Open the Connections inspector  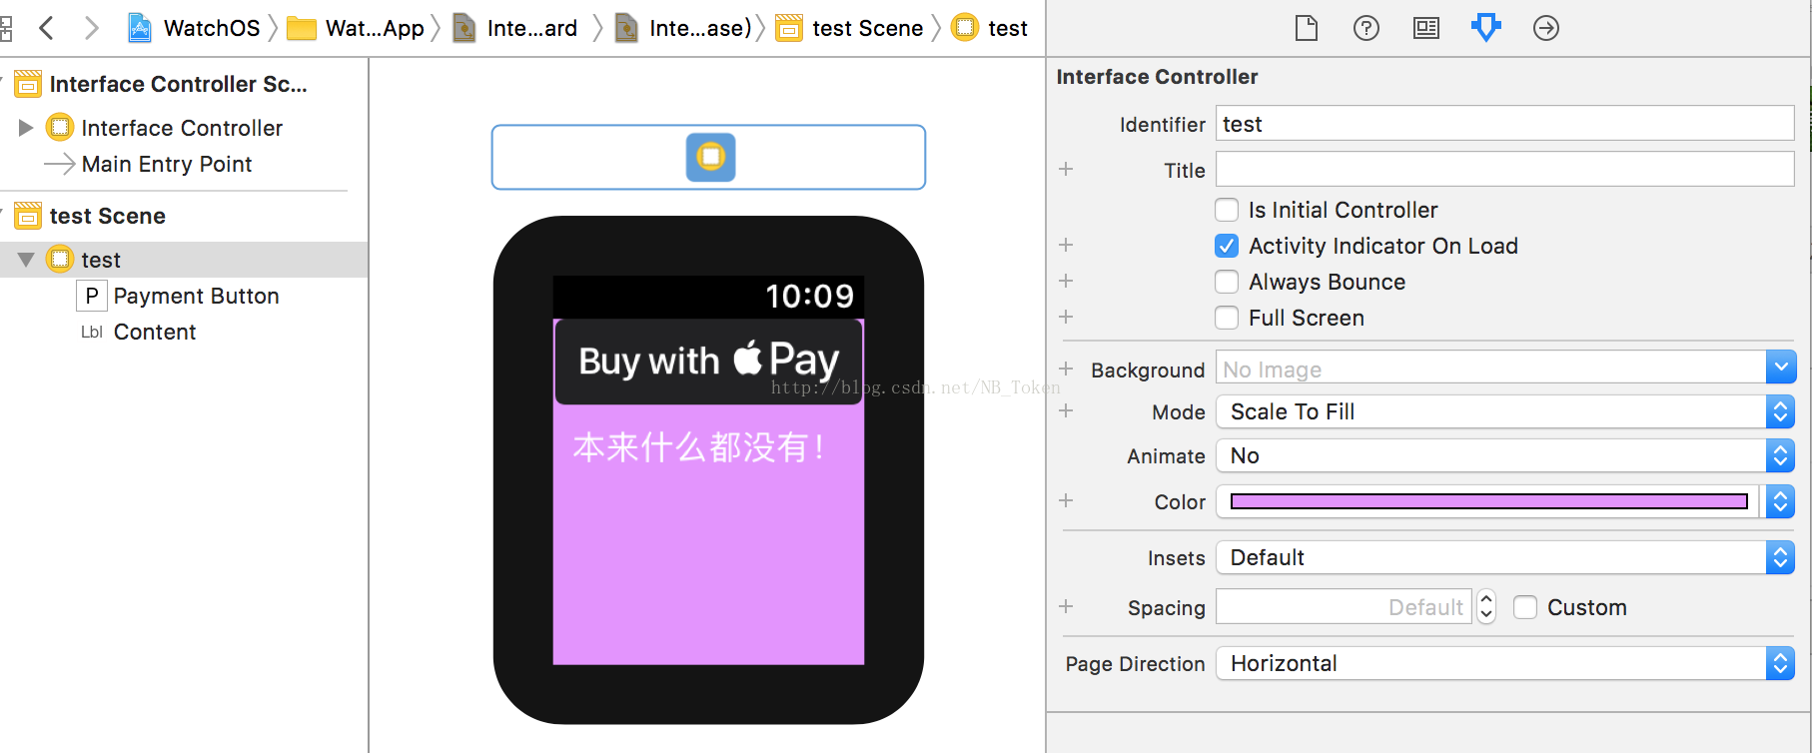1545,28
